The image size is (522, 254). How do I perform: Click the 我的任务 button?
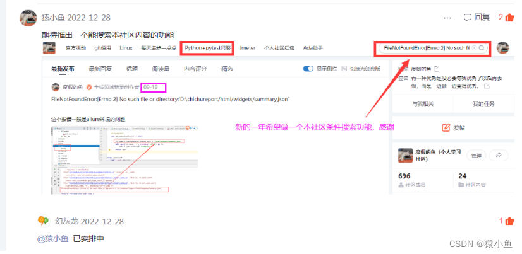coord(483,104)
